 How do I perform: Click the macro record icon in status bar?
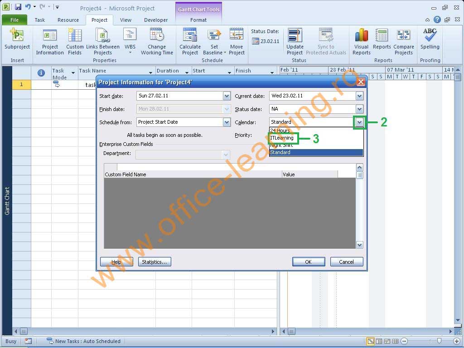(29, 341)
